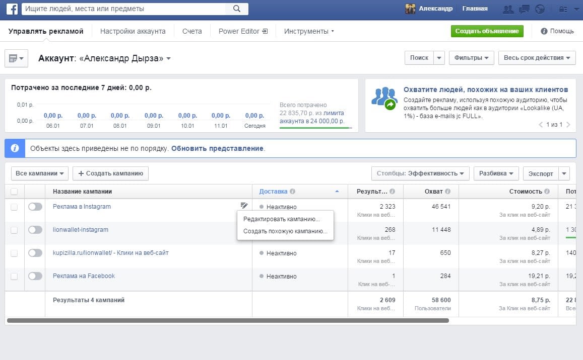The image size is (583, 360).
Task: Click the Поиск button
Action: point(419,58)
